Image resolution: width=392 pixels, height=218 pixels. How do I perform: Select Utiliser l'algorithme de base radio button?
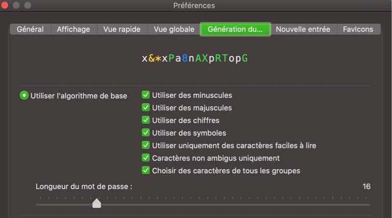click(24, 96)
